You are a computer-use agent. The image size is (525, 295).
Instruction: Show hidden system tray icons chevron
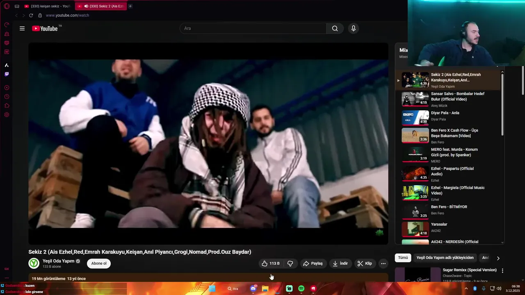(466, 288)
